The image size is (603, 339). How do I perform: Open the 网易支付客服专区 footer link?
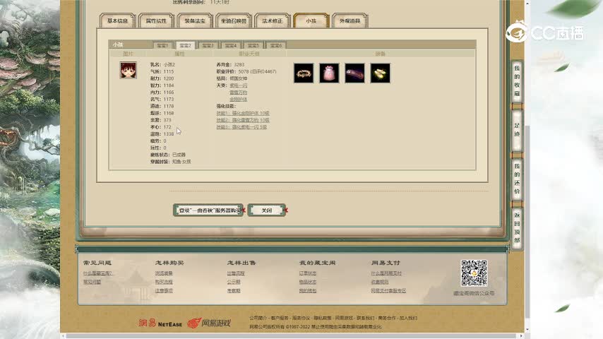point(388,291)
